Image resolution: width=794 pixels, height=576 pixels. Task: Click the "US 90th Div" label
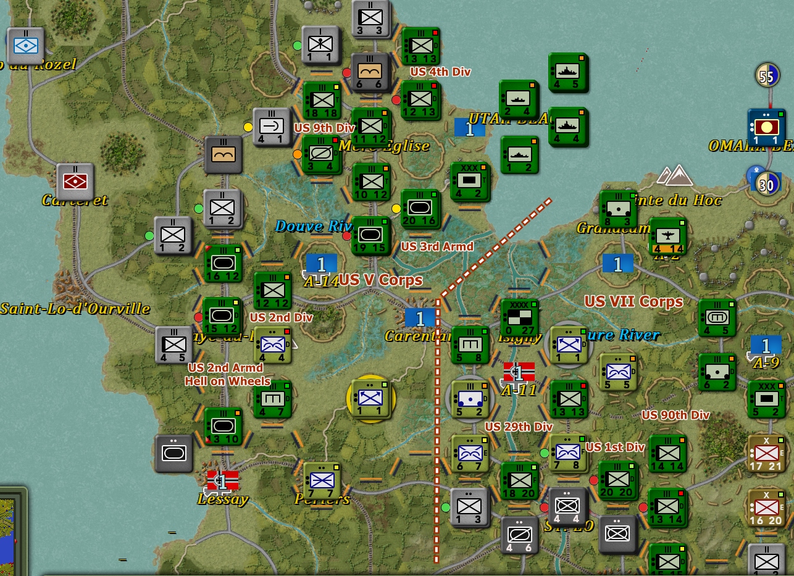[675, 415]
